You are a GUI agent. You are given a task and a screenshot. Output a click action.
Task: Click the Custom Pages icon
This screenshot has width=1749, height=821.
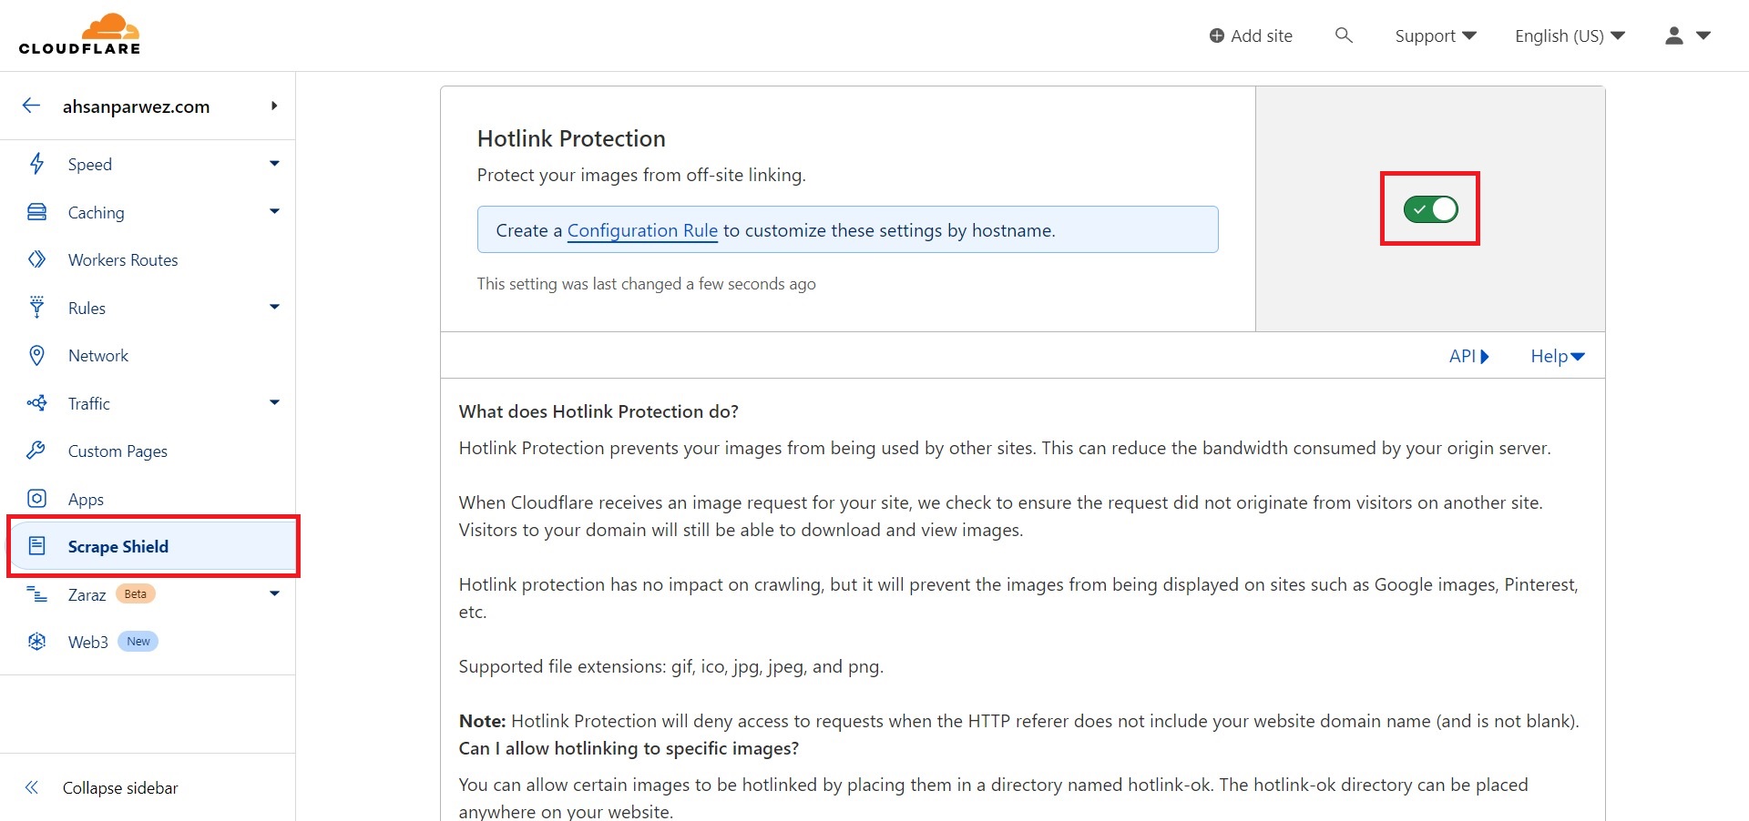[x=36, y=451]
